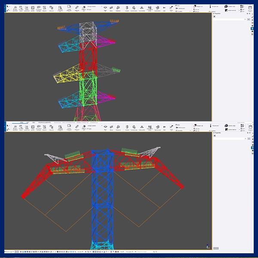Image resolution: width=258 pixels, height=258 pixels.
Task: Click Polygon cut in the upper ribbon
Action: [x=195, y=6]
